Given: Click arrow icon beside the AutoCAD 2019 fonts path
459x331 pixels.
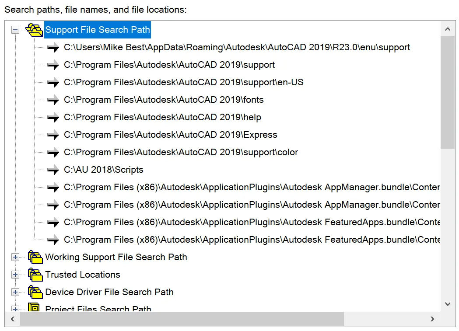Looking at the screenshot, I should click(x=53, y=100).
